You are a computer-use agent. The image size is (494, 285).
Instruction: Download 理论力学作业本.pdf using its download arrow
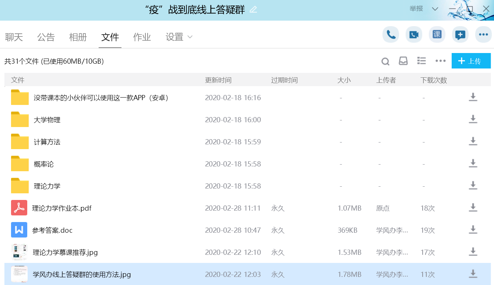(473, 208)
